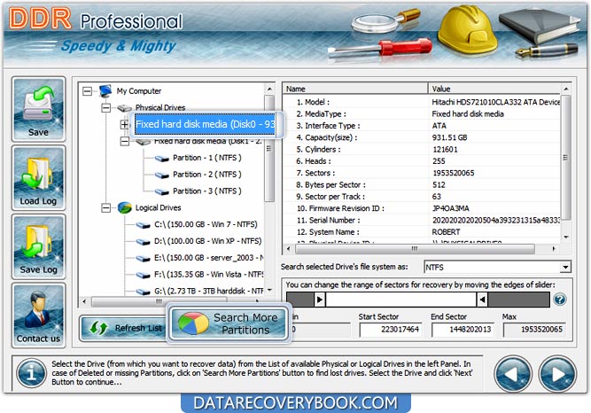
Task: Click the right slider edge handle
Action: [x=482, y=300]
